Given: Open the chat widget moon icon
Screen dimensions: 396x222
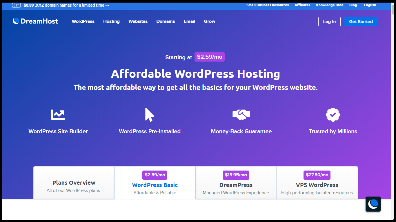Looking at the screenshot, I should pos(373,204).
